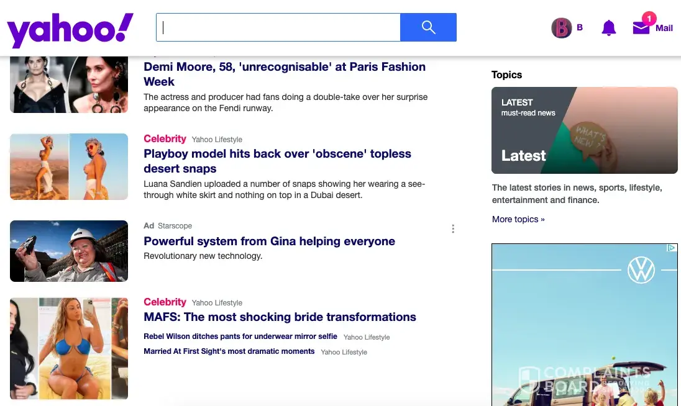The height and width of the screenshot is (406, 681).
Task: Click More topics link
Action: [518, 219]
